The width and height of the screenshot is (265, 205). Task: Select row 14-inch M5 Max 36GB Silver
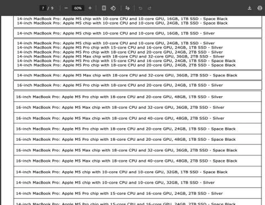pyautogui.click(x=121, y=56)
